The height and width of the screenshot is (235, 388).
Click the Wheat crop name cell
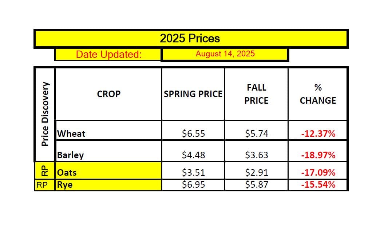(x=108, y=134)
